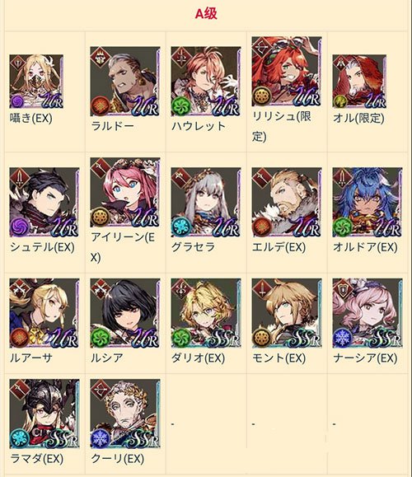Image resolution: width=412 pixels, height=477 pixels.
Task: Select blue-haired オルドア(EX) icon
Action: (368, 203)
